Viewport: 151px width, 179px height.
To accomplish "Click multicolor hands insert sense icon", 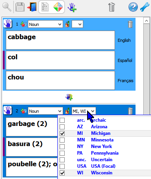I will (69, 97).
